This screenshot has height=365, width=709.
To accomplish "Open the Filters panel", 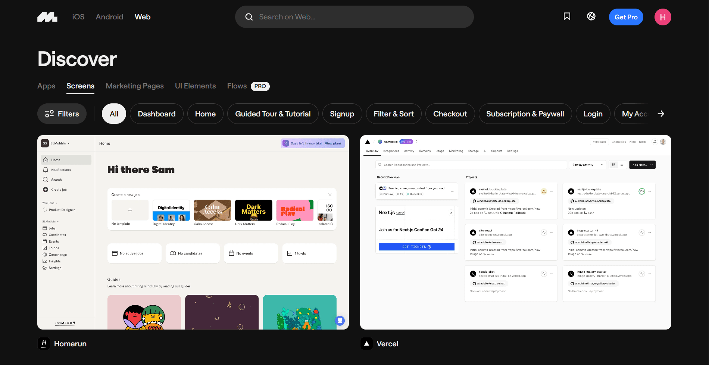I will pyautogui.click(x=62, y=114).
